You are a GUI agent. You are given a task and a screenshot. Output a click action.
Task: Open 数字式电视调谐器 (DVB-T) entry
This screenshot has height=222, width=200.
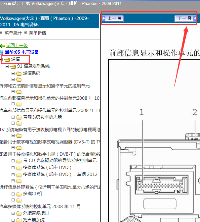(x=50, y=142)
